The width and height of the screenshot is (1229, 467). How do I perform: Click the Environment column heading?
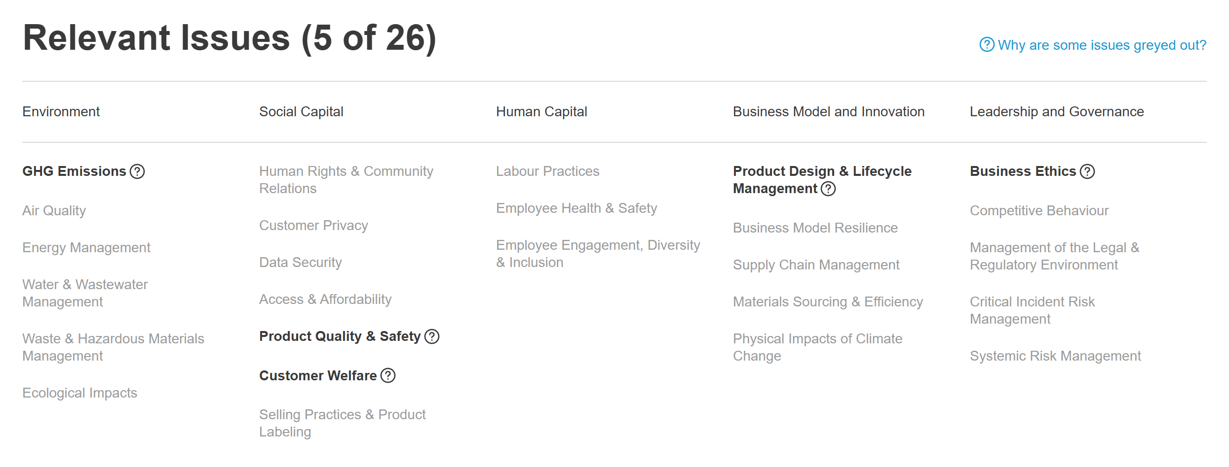[61, 112]
